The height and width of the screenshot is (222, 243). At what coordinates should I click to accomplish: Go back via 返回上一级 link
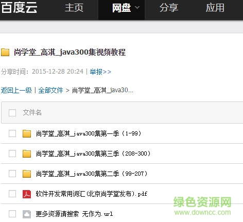(16, 90)
